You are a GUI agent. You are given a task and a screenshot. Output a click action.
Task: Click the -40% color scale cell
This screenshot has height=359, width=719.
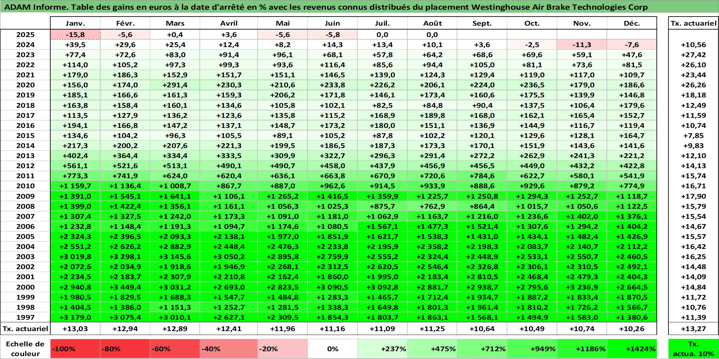[x=229, y=349]
